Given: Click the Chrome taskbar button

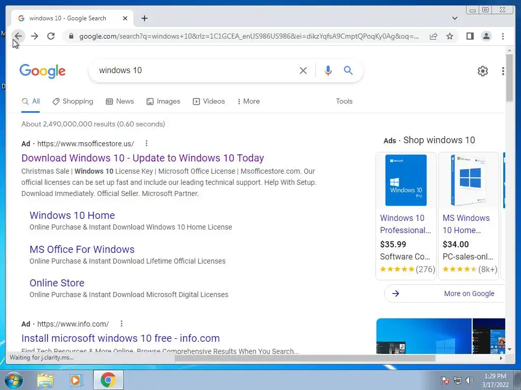Looking at the screenshot, I should click(x=108, y=380).
